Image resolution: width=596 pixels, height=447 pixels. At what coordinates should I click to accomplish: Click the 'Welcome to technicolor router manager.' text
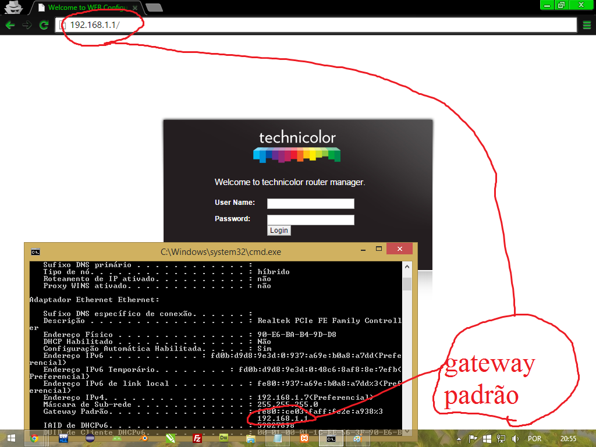pos(290,182)
